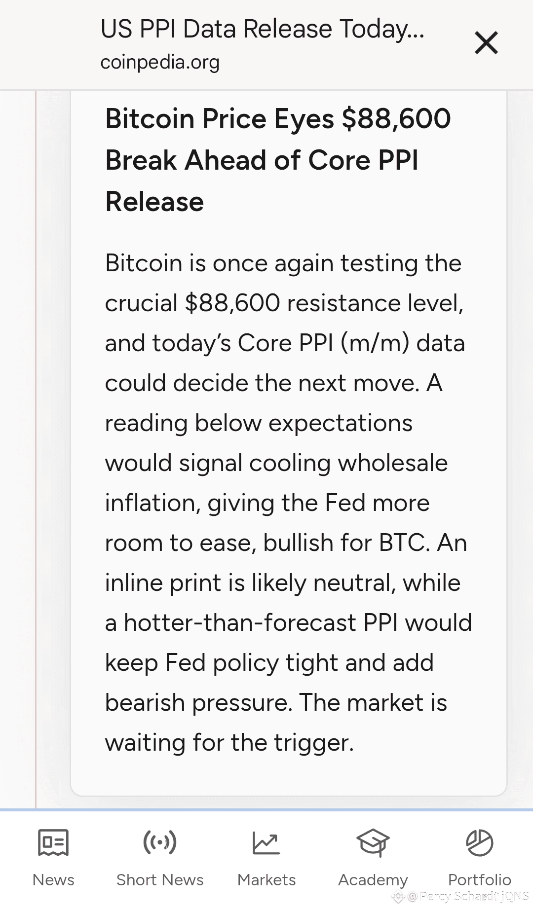
Task: Click the 'crucial $88,600 resistance level' text line
Action: [x=284, y=303]
